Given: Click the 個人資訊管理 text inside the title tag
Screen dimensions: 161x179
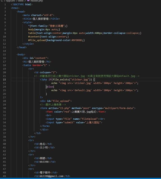Looking at the screenshot, I should point(41,19).
